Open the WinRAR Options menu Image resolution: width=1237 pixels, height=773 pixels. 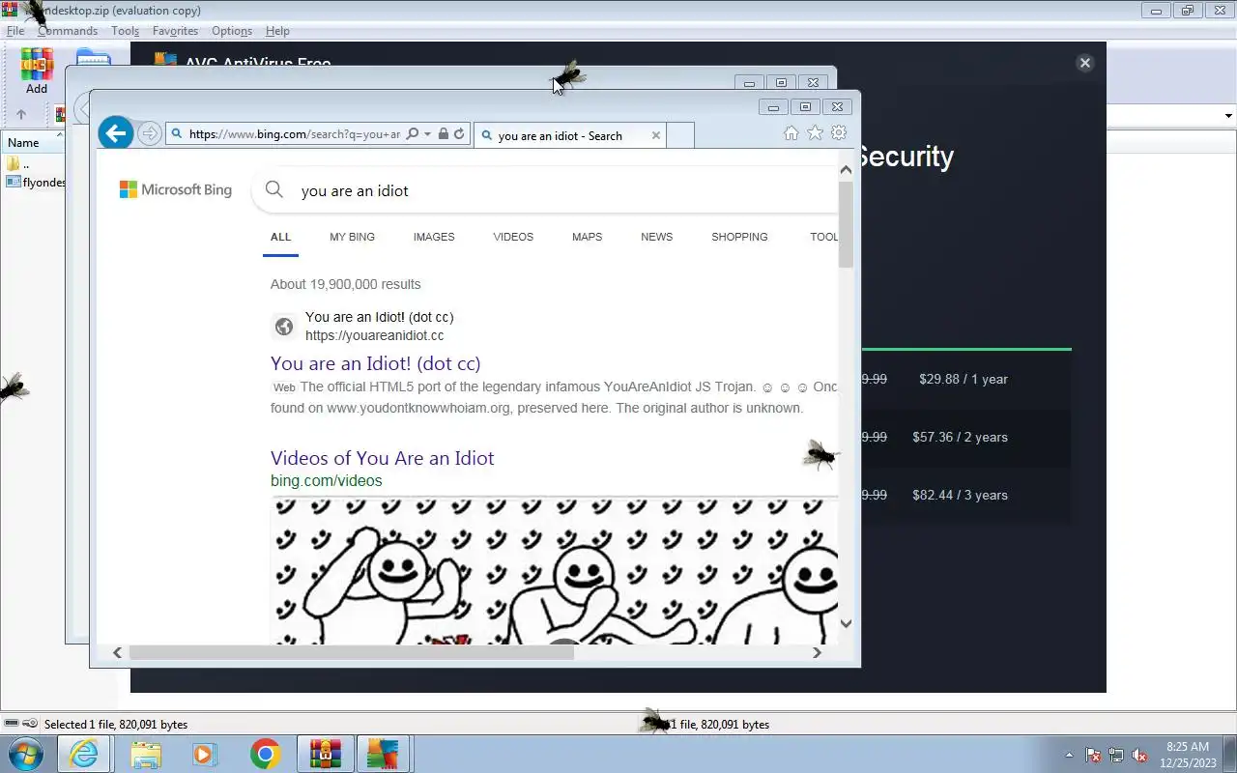[x=232, y=31]
